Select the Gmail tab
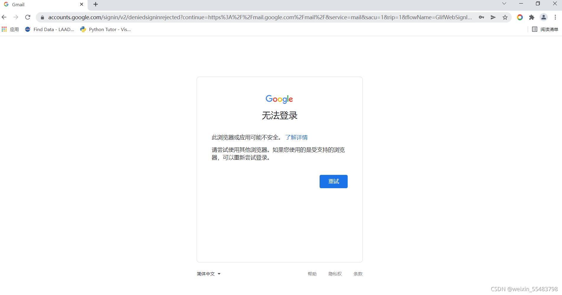Viewport: 562px width, 295px height. tap(44, 4)
